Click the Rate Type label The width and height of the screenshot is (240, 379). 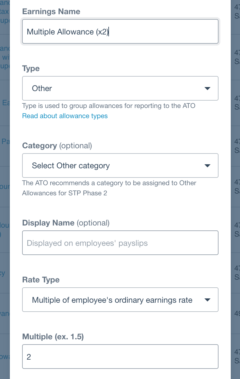click(41, 280)
